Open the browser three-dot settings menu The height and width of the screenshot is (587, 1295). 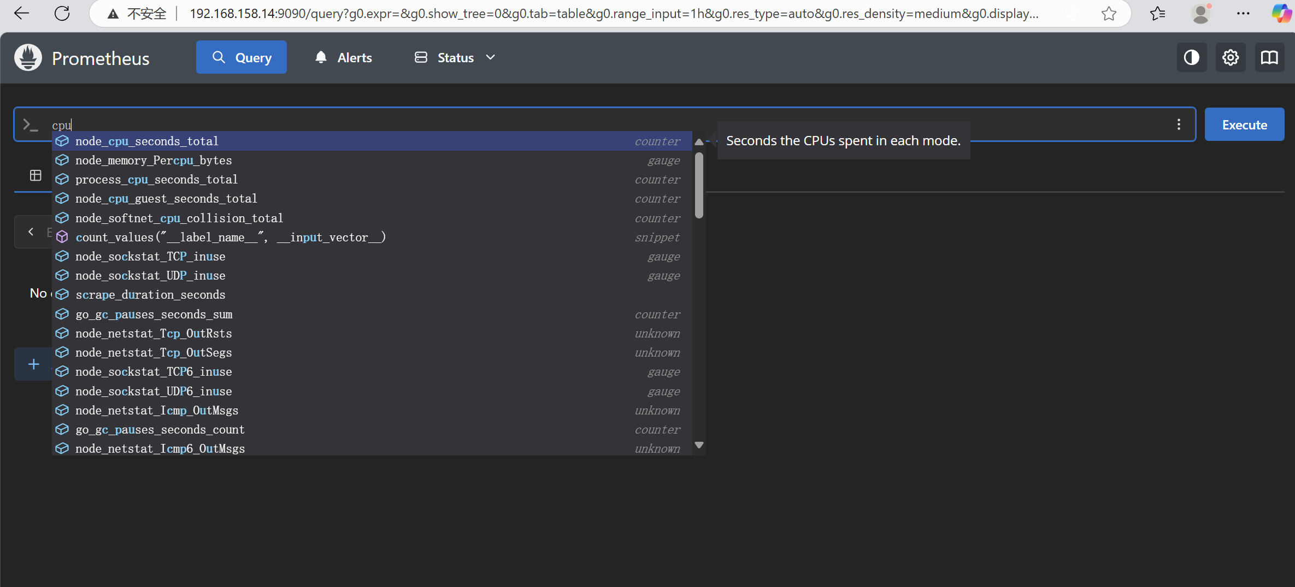[1243, 14]
